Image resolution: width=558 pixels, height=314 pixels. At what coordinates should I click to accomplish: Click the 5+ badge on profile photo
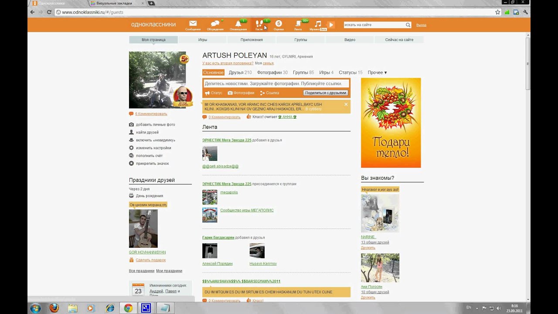point(184,59)
